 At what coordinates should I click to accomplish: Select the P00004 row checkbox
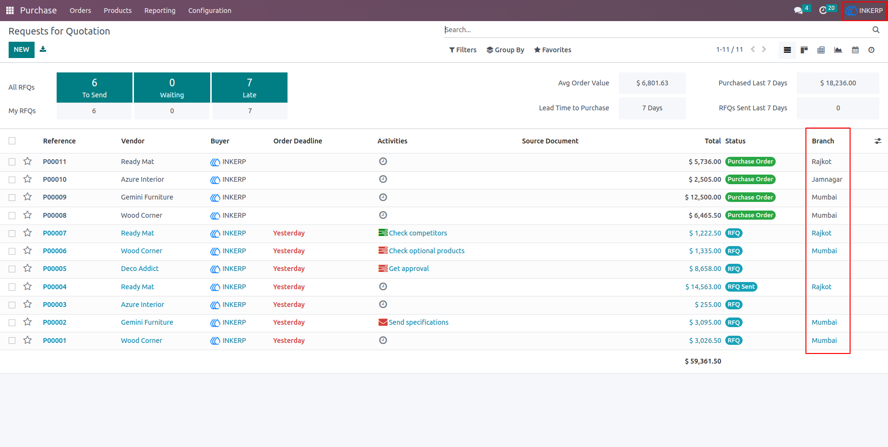click(x=12, y=287)
